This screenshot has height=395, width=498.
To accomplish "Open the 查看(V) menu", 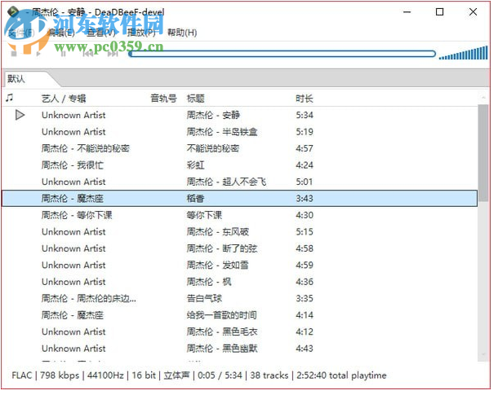I will (x=101, y=33).
